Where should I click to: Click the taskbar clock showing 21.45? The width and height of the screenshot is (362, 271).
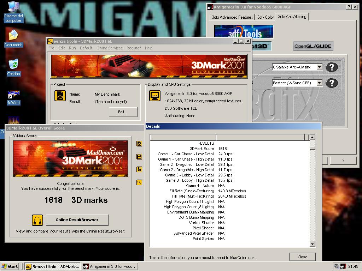tap(353, 266)
